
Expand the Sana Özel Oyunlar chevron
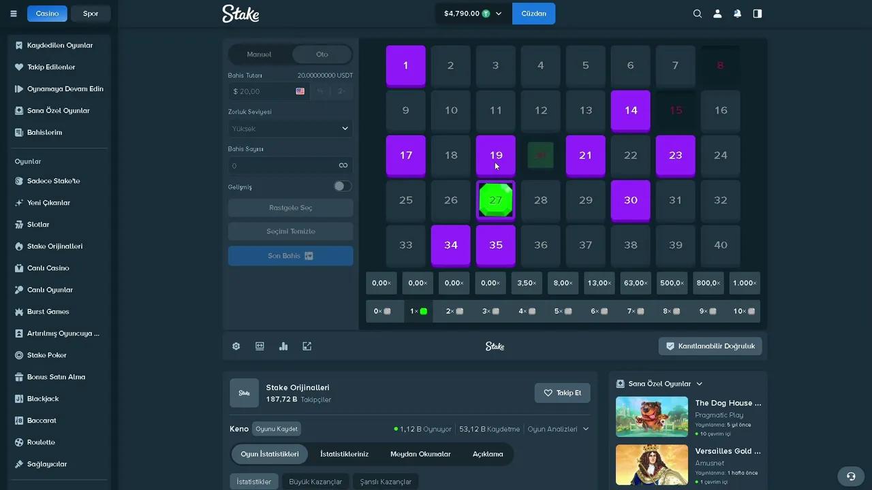[700, 384]
